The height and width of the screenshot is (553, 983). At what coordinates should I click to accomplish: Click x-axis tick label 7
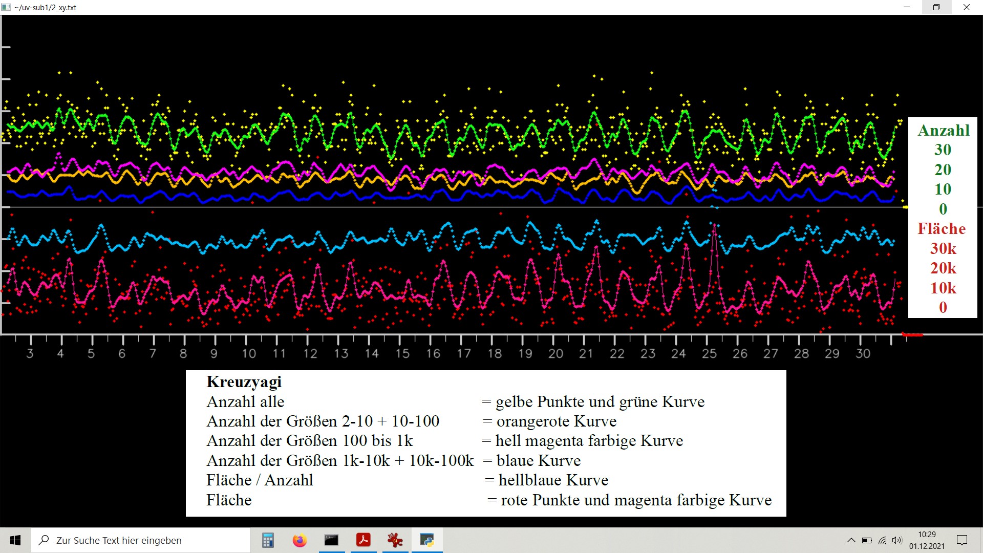pyautogui.click(x=153, y=353)
